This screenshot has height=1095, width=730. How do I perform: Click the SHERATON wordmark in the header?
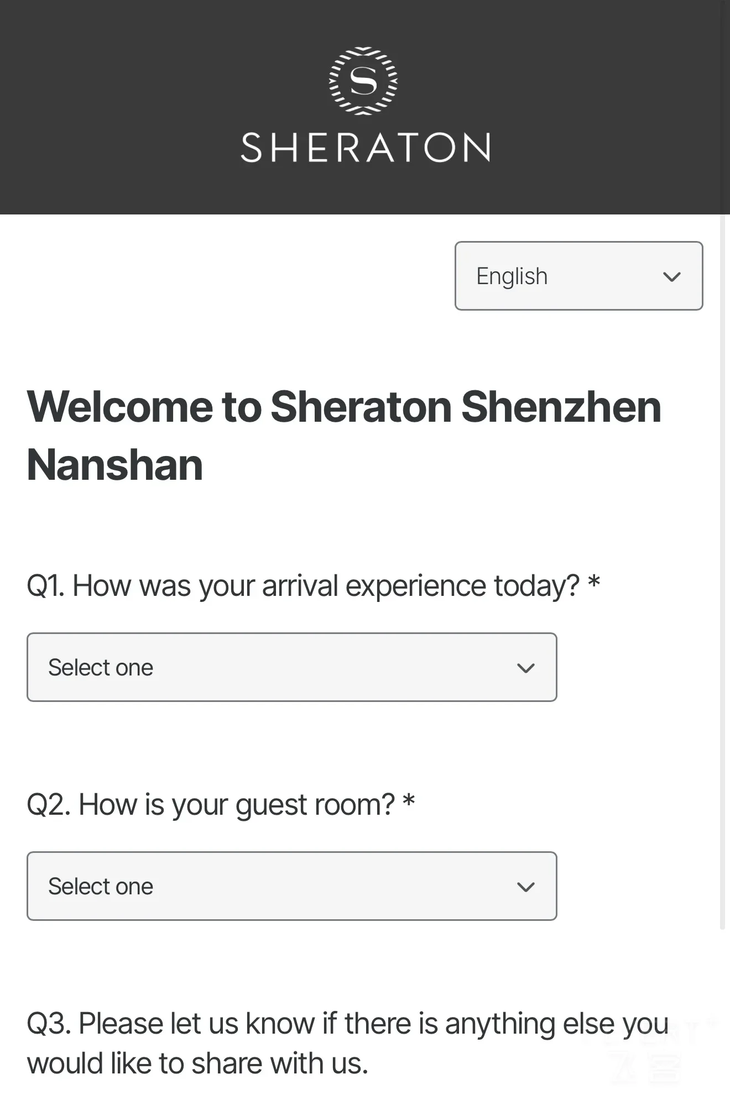pyautogui.click(x=366, y=148)
